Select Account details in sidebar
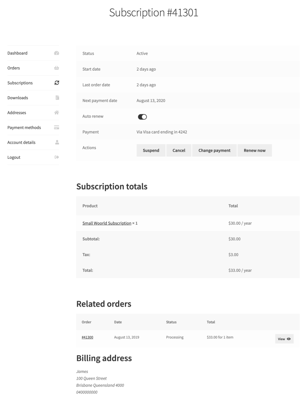This screenshot has width=307, height=399. click(21, 142)
